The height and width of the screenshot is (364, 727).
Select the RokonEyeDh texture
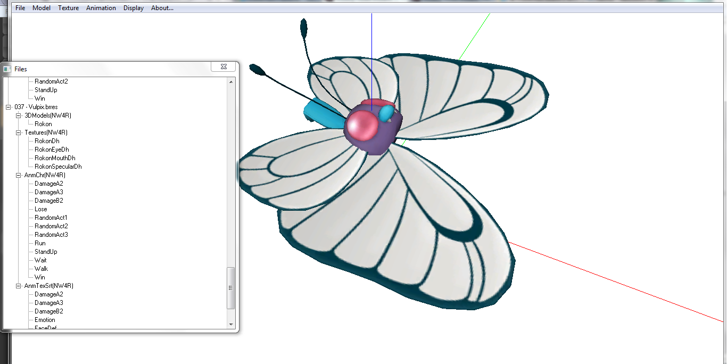click(52, 150)
